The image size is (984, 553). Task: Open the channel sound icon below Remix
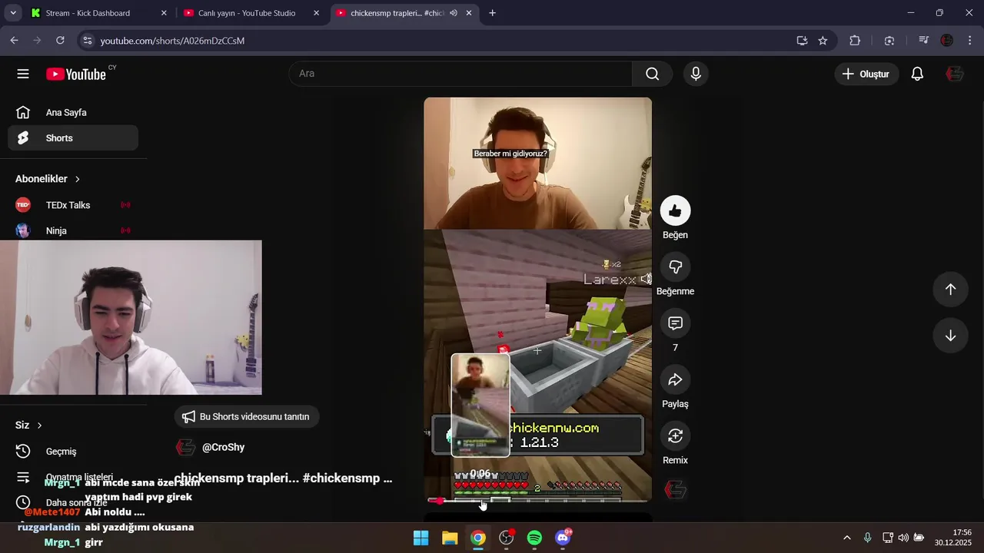coord(675,490)
